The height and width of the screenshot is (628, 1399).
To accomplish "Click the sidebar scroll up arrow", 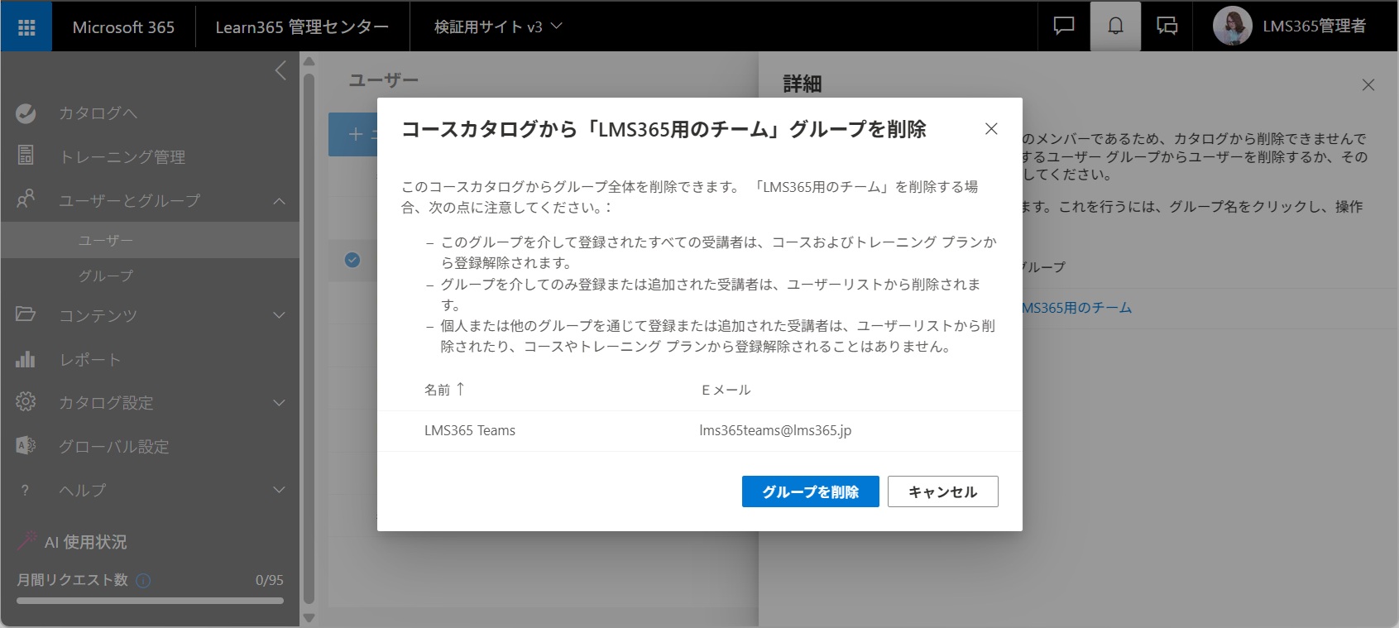I will pos(309,61).
